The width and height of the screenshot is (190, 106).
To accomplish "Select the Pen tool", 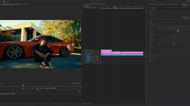I will (x=8, y=94).
